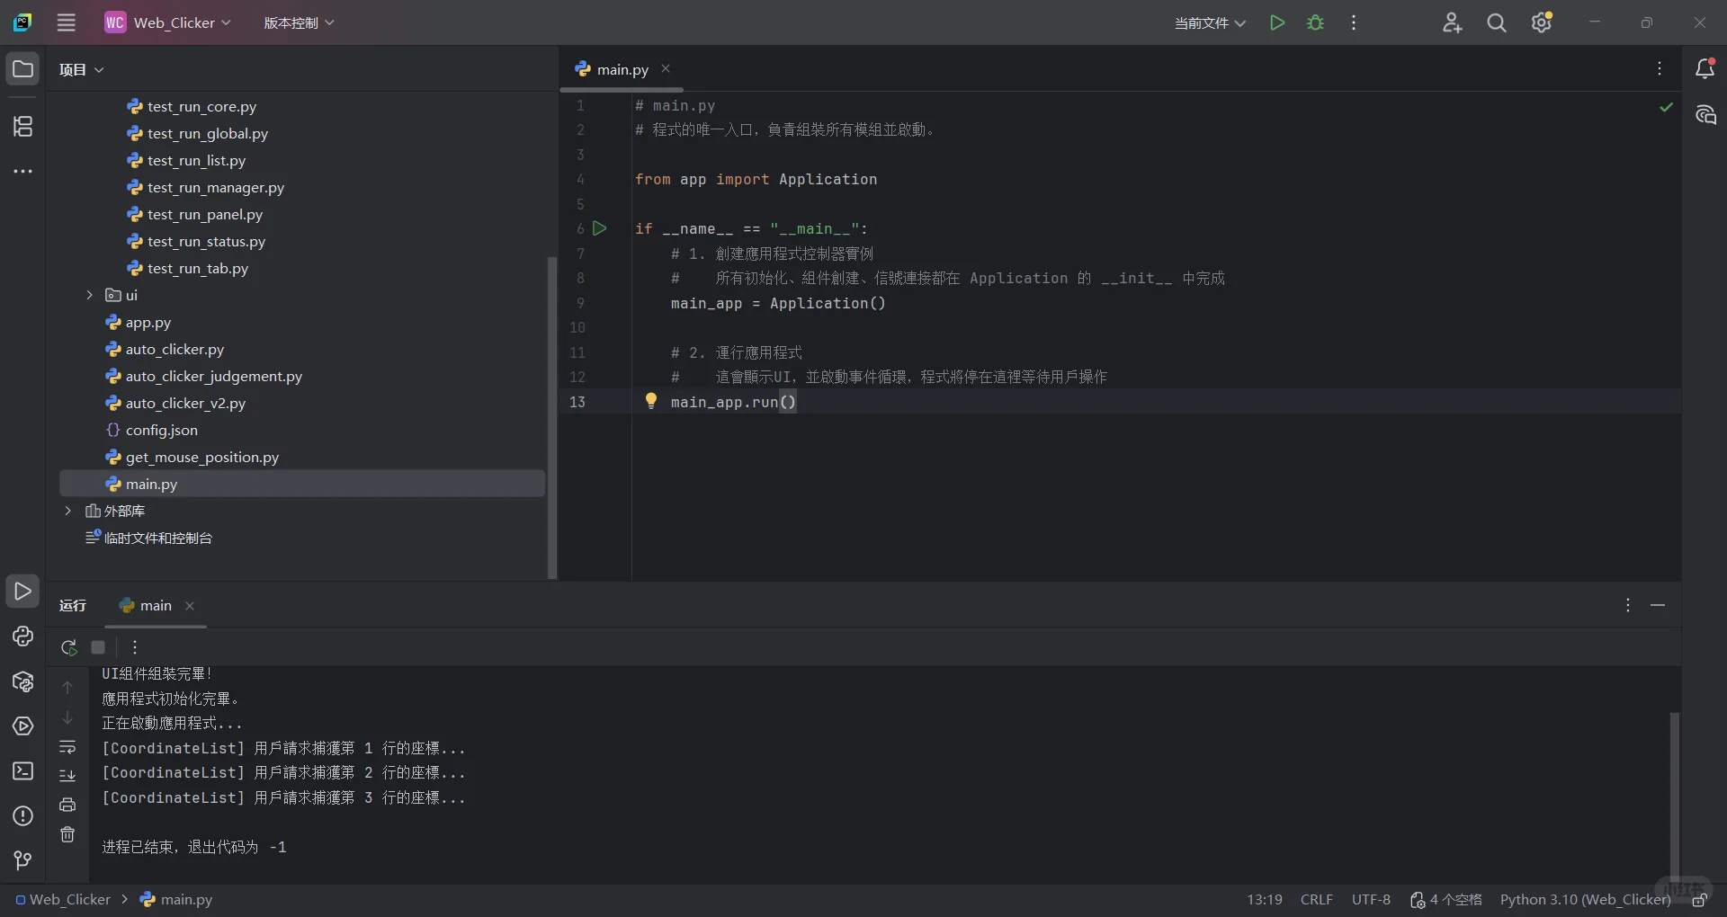Toggle the Project tool window folder icon
This screenshot has height=917, width=1727.
point(22,69)
